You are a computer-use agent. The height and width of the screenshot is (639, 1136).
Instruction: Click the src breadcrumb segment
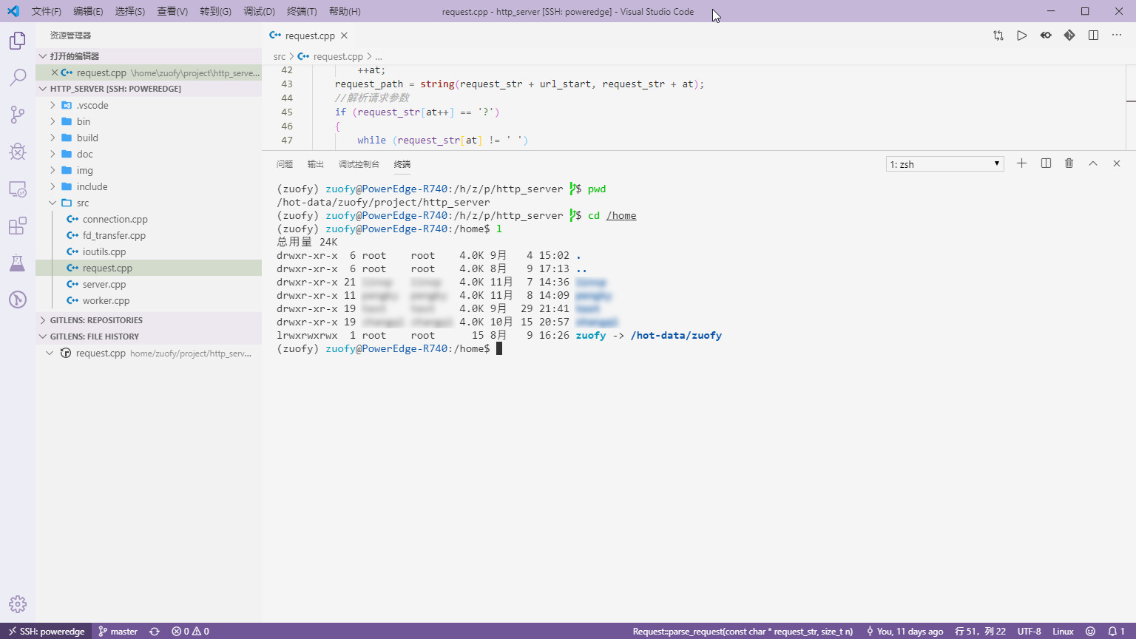[x=280, y=56]
